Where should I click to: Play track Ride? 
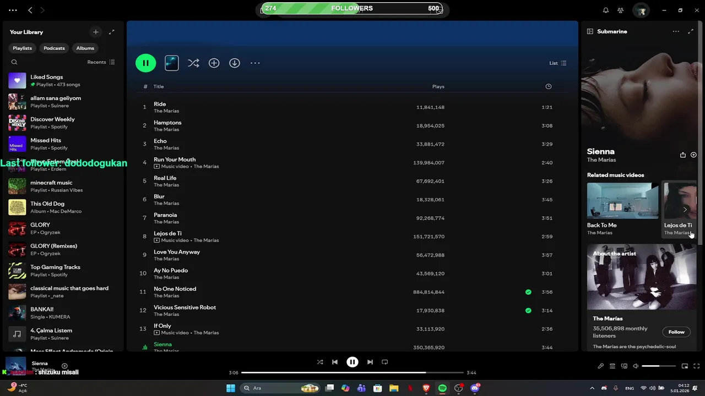(352, 107)
